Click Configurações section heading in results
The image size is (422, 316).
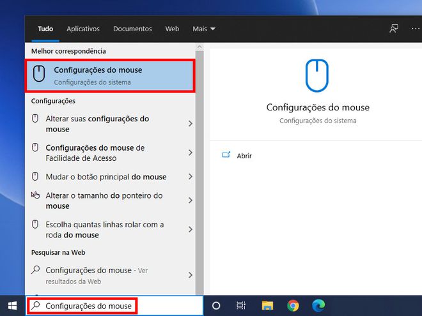coord(53,101)
